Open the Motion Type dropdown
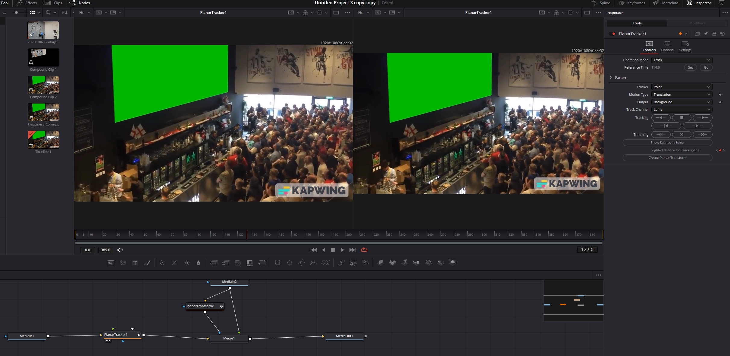This screenshot has height=356, width=730. 681,94
